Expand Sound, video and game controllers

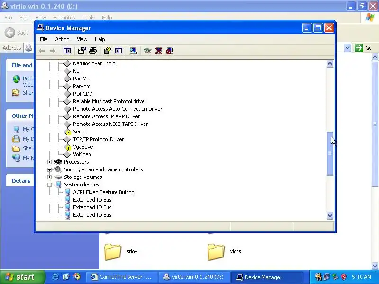click(49, 169)
